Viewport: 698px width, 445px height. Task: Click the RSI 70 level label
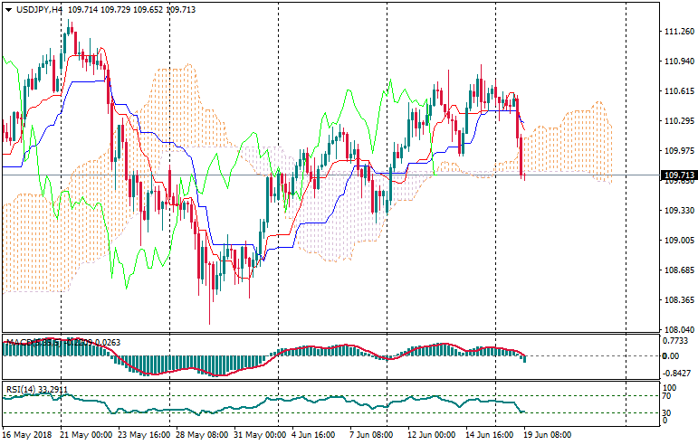click(668, 395)
